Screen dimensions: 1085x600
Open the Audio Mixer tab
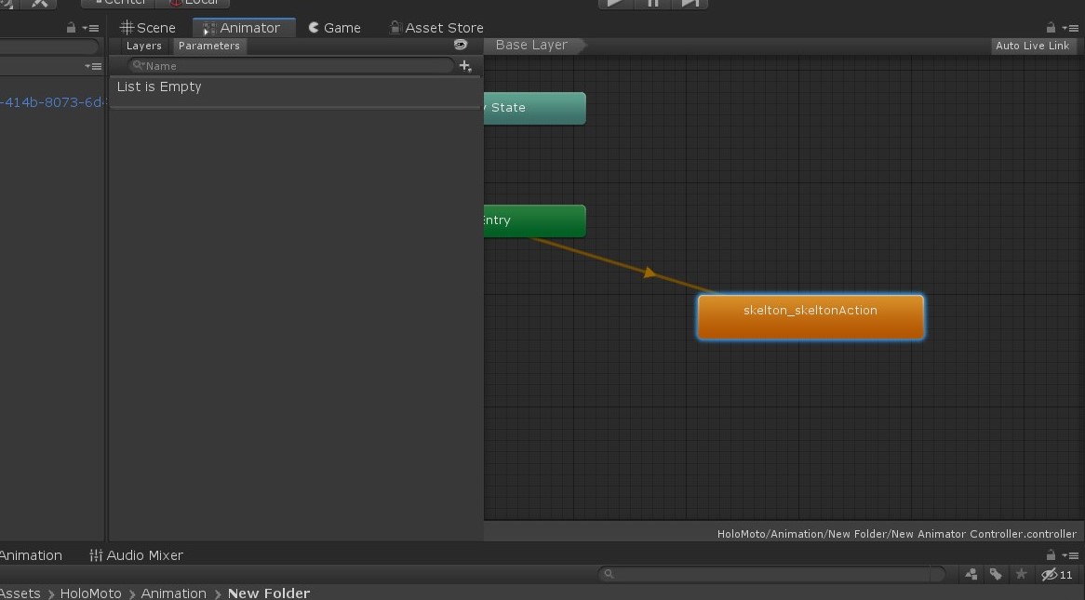tap(136, 555)
